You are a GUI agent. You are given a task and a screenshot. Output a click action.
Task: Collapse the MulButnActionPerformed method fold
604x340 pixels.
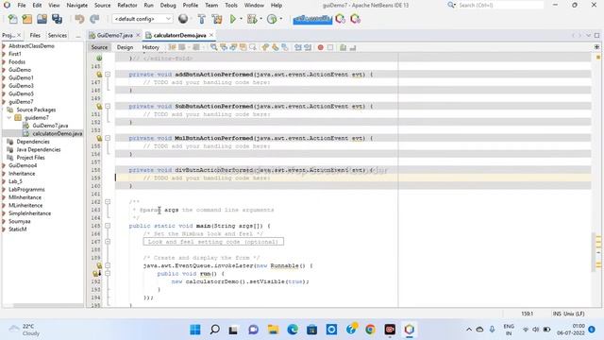108,138
